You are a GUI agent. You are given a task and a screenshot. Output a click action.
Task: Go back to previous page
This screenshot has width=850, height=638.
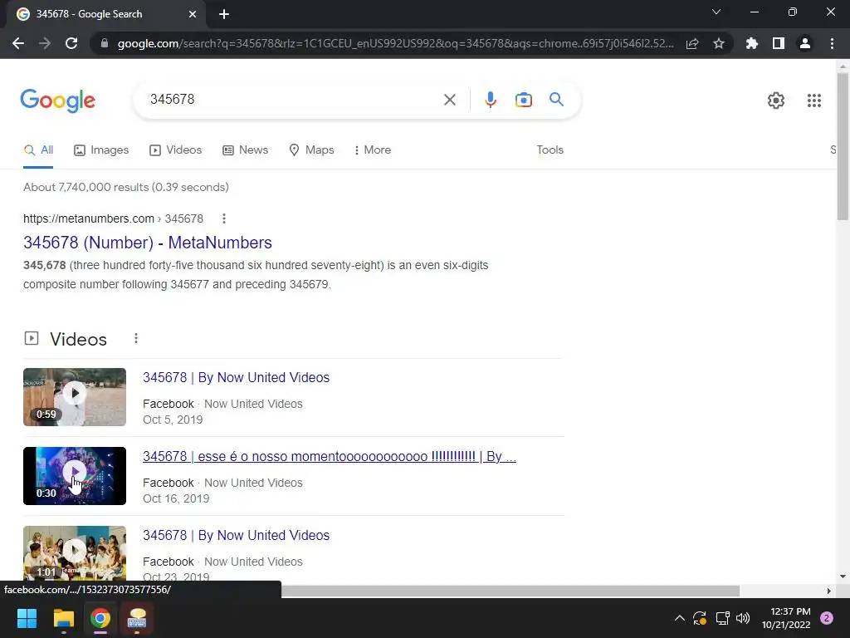click(x=18, y=43)
